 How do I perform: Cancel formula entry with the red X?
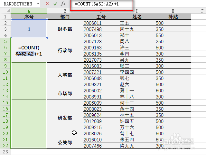coord(47,4)
